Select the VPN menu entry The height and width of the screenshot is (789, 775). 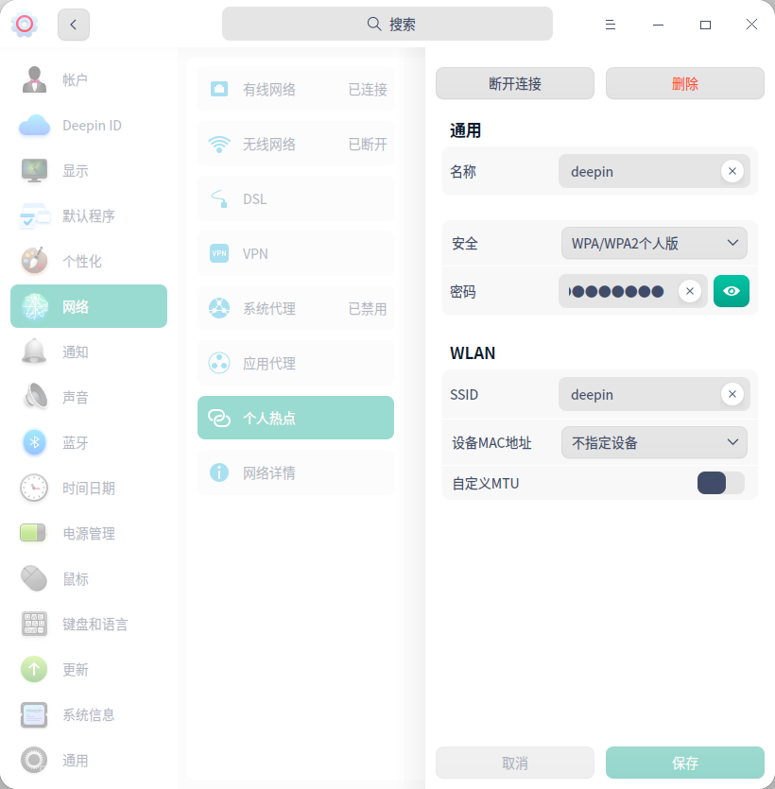click(x=296, y=253)
